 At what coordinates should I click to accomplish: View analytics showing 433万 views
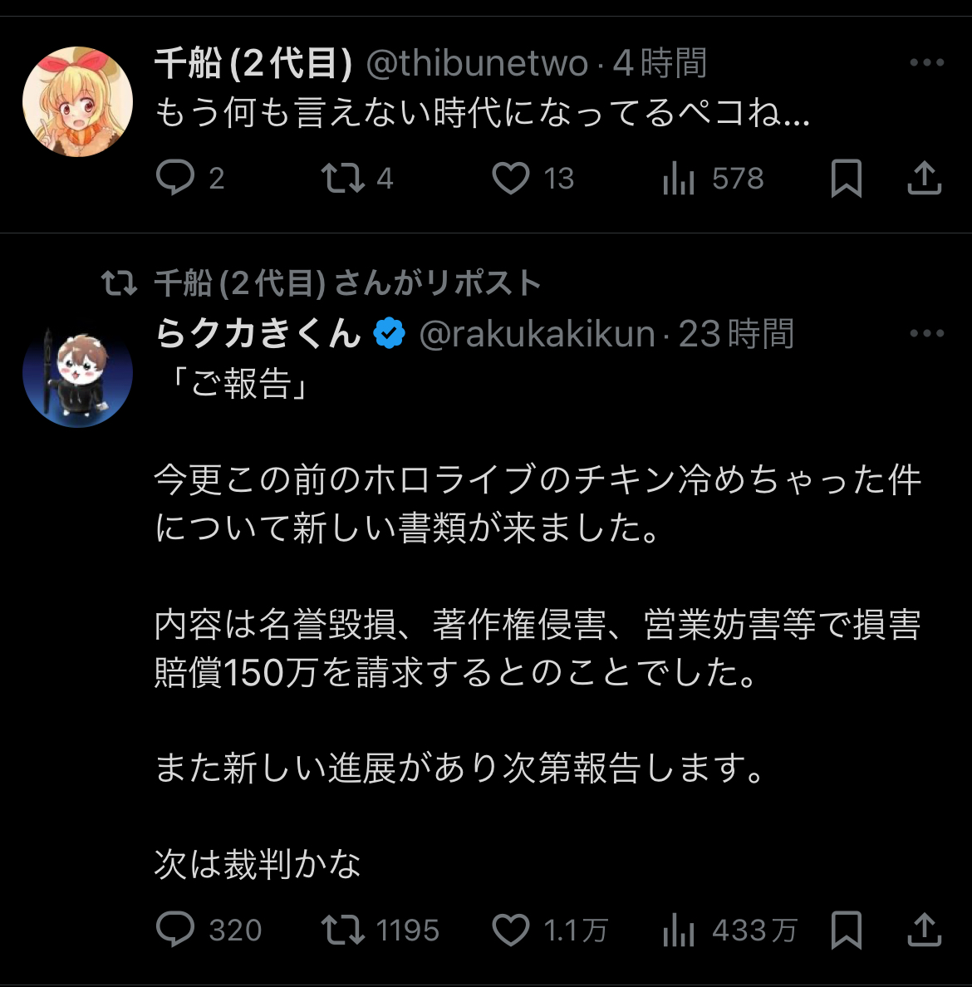(x=679, y=930)
